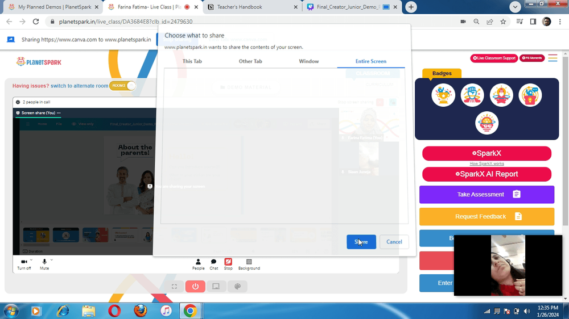The height and width of the screenshot is (319, 569).
Task: Open the People panel
Action: 198,265
